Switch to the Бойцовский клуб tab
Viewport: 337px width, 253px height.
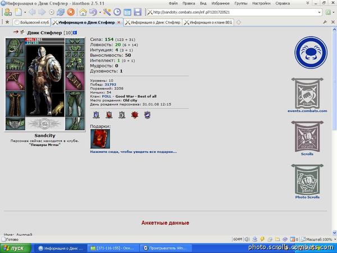(x=32, y=22)
